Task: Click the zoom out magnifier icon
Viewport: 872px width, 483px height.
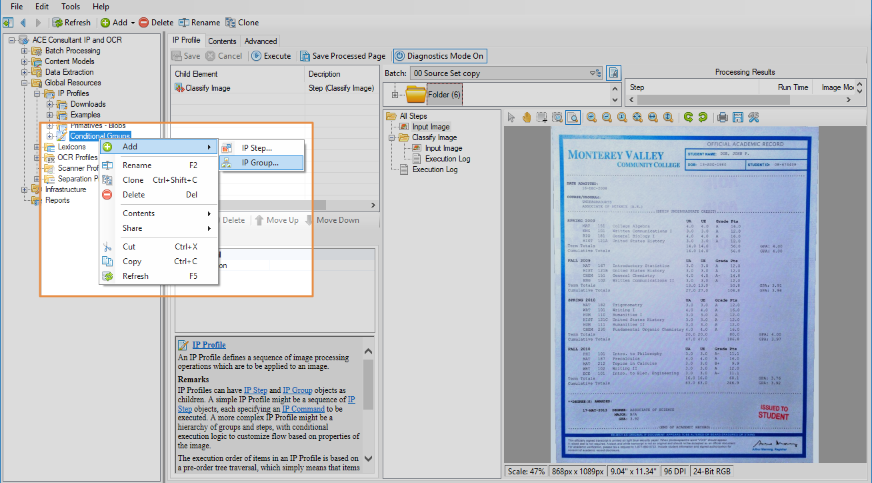Action: click(607, 117)
